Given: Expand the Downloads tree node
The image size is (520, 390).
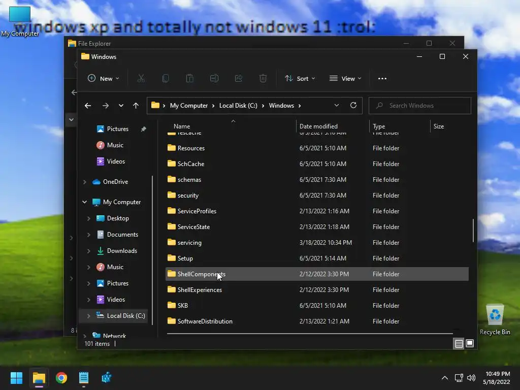Looking at the screenshot, I should [x=88, y=251].
